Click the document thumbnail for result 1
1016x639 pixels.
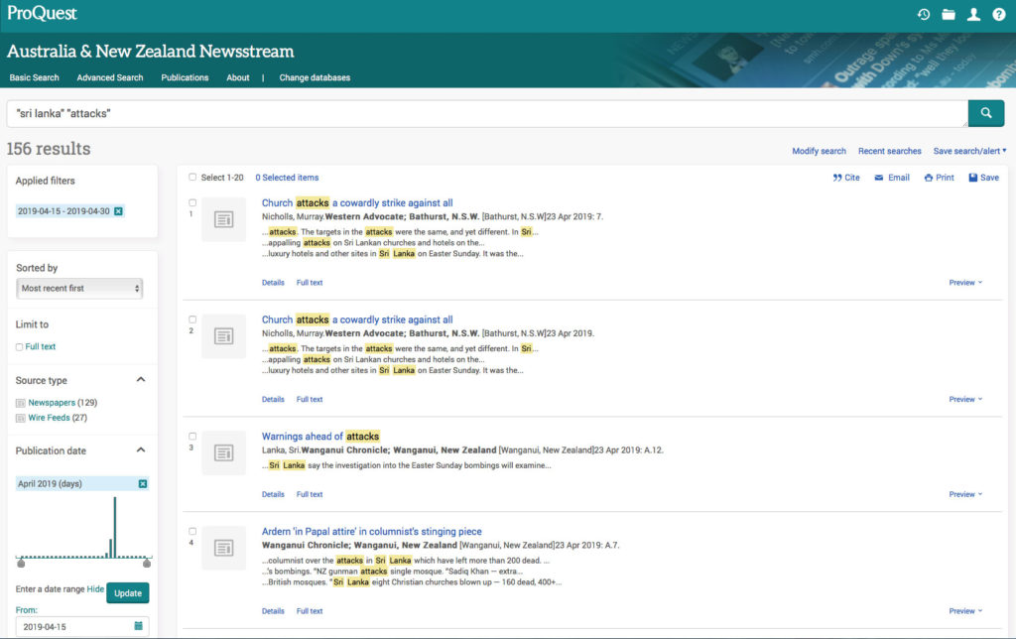[223, 219]
